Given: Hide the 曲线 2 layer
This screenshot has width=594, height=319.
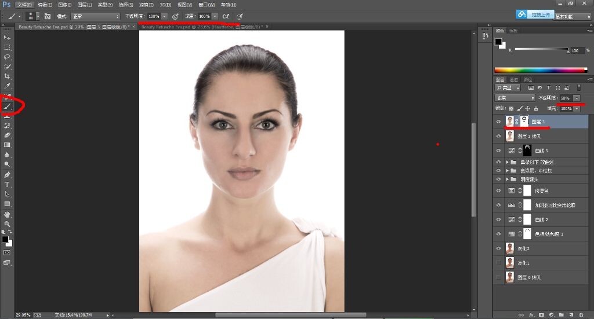Looking at the screenshot, I should click(498, 219).
